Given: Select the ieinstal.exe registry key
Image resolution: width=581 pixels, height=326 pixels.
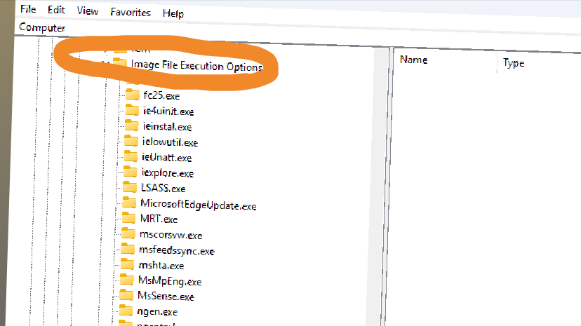Looking at the screenshot, I should coord(167,127).
